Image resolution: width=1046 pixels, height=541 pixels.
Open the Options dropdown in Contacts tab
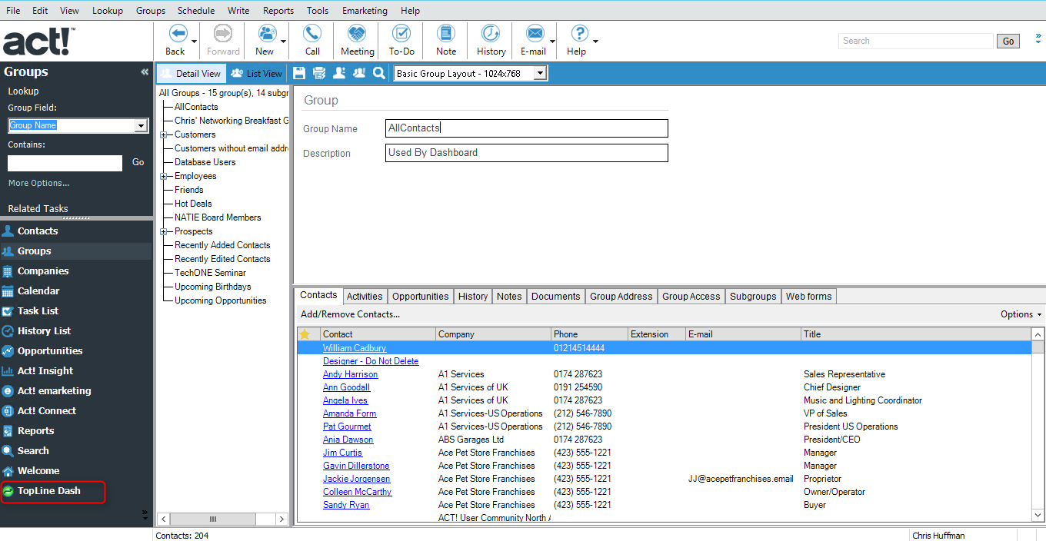[x=1021, y=314]
